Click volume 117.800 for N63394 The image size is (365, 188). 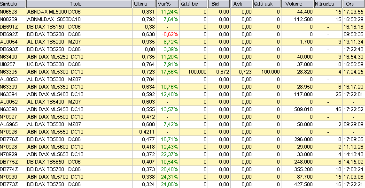point(303,94)
